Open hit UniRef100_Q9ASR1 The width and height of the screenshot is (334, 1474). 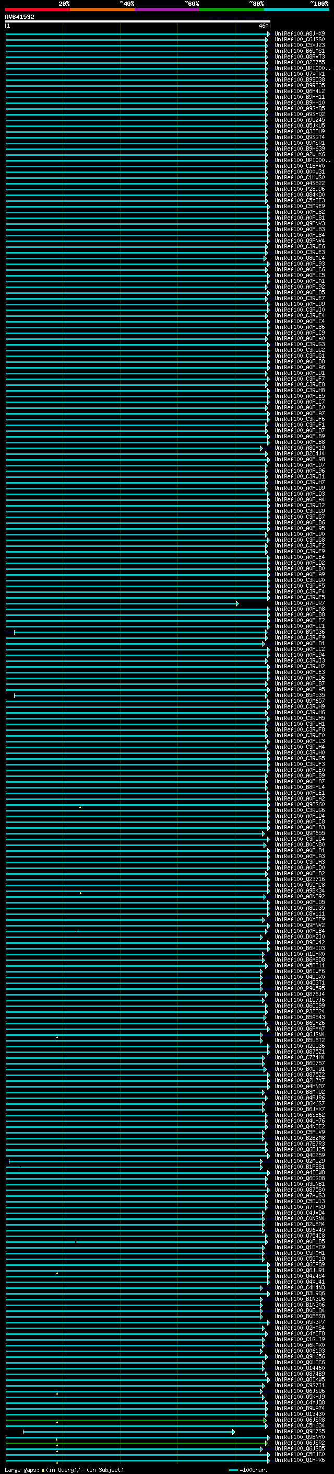coord(299,143)
